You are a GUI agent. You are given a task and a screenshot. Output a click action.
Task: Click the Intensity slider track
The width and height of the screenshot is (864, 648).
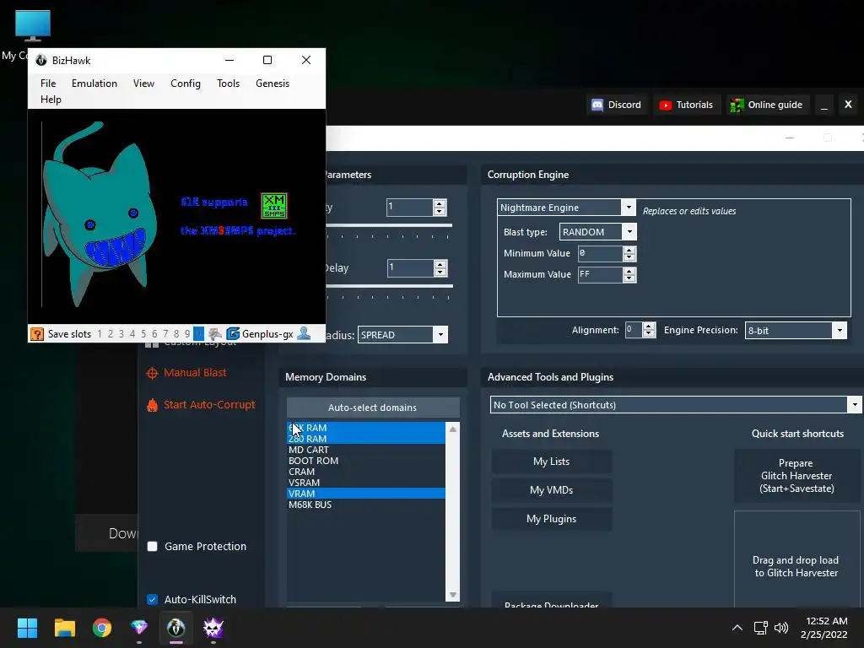point(389,225)
